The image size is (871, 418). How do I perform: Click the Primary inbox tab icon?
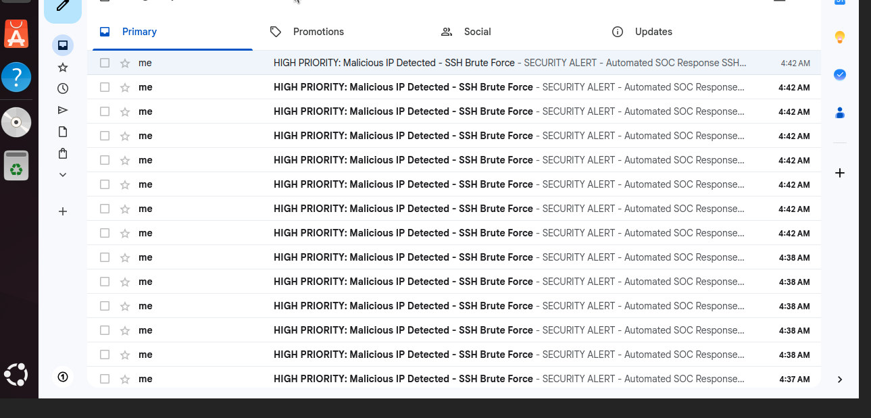point(105,32)
